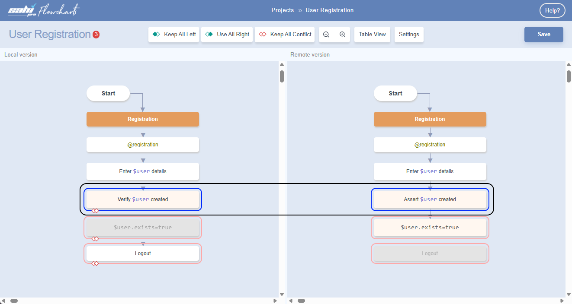Save the merged flowchart
Image resolution: width=572 pixels, height=304 pixels.
543,35
